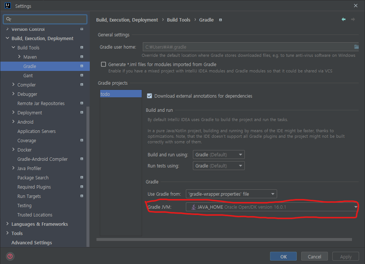The height and width of the screenshot is (264, 365).
Task: Expand the Maven tree node
Action: coord(19,56)
